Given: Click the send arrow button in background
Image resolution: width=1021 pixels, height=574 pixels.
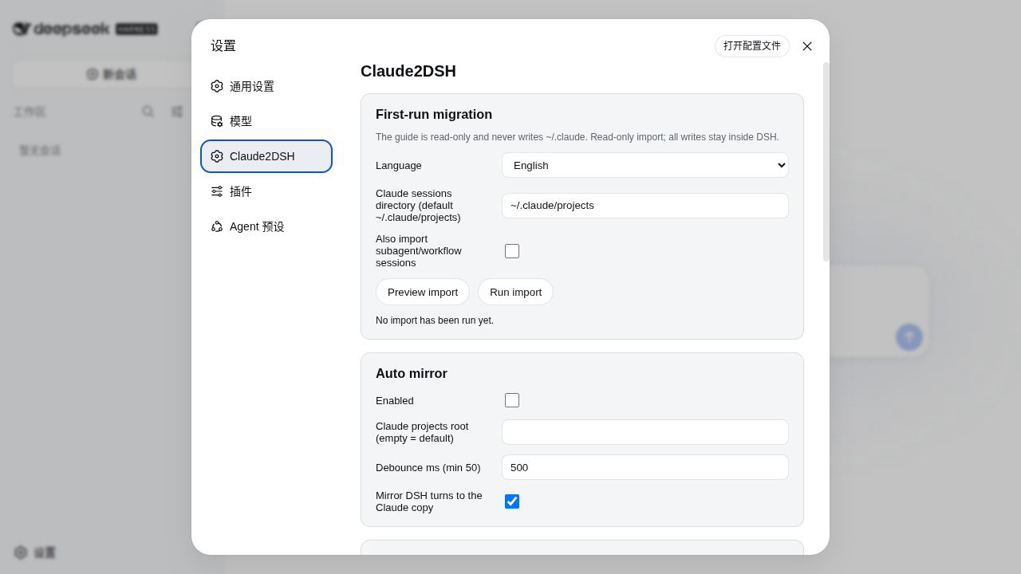Looking at the screenshot, I should [909, 336].
